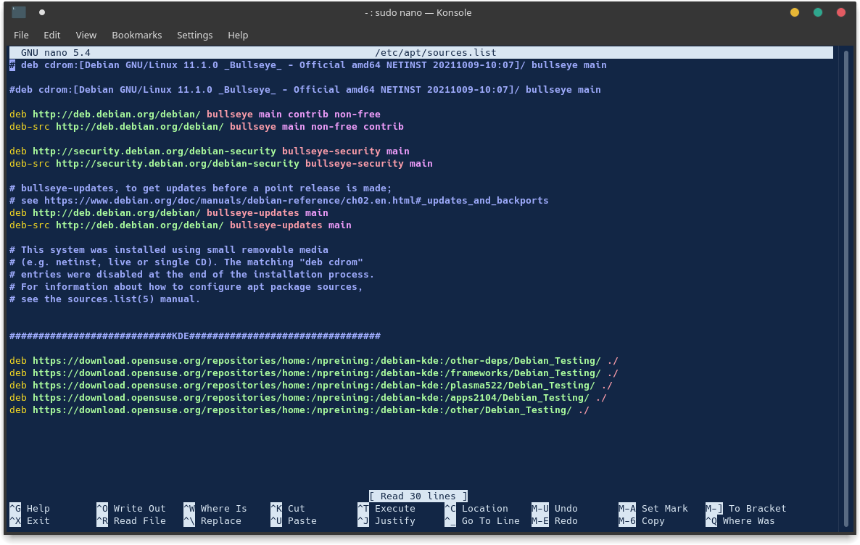The image size is (860, 545).
Task: Click the highlighted cursor at the first line
Action: click(12, 65)
